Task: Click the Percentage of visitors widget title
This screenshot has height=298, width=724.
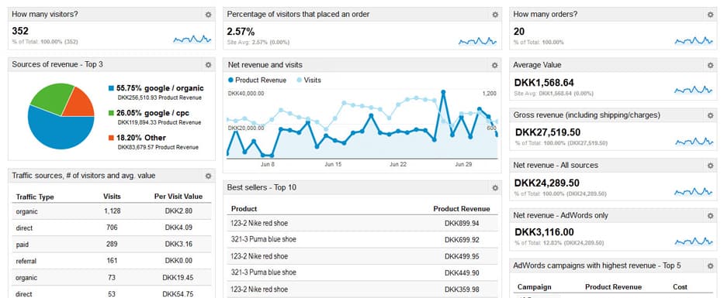Action: point(298,14)
